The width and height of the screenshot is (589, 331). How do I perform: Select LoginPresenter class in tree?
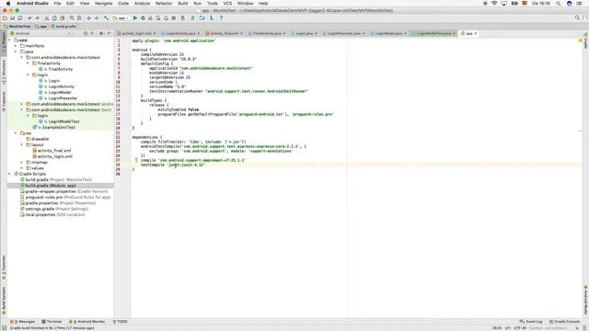[x=63, y=98]
